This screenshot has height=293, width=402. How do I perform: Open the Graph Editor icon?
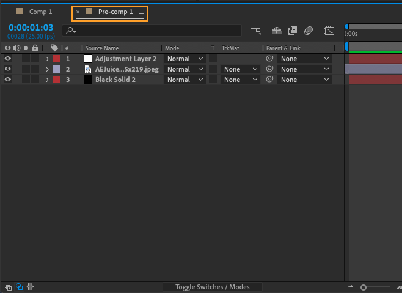329,31
